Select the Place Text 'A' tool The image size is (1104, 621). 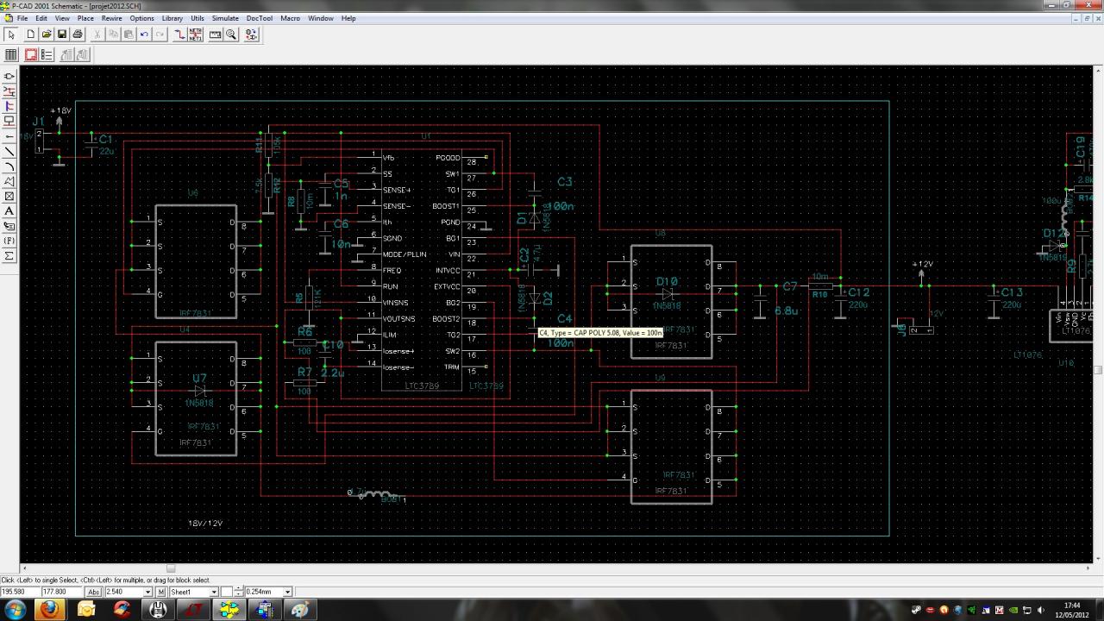9,211
